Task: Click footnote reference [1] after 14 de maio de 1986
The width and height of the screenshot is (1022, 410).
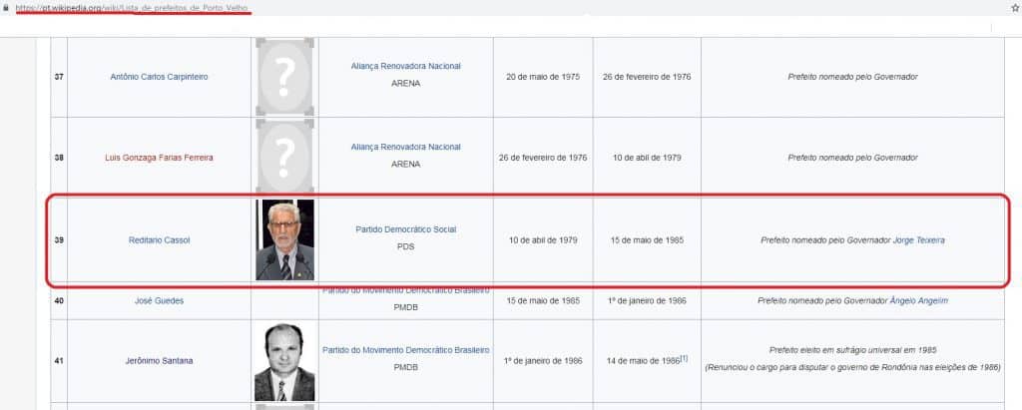Action: (x=684, y=358)
